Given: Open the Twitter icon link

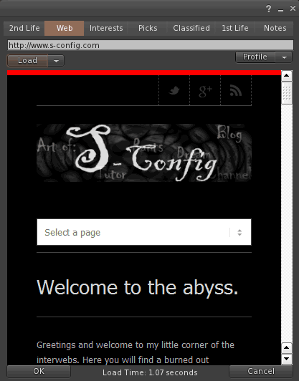Looking at the screenshot, I should 174,91.
